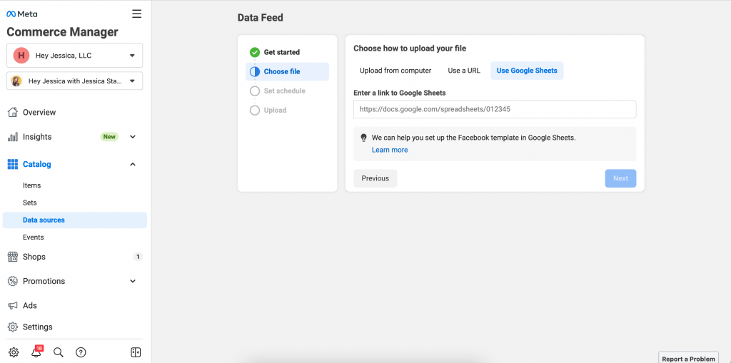Click the help question mark icon
The image size is (731, 363).
pos(81,352)
